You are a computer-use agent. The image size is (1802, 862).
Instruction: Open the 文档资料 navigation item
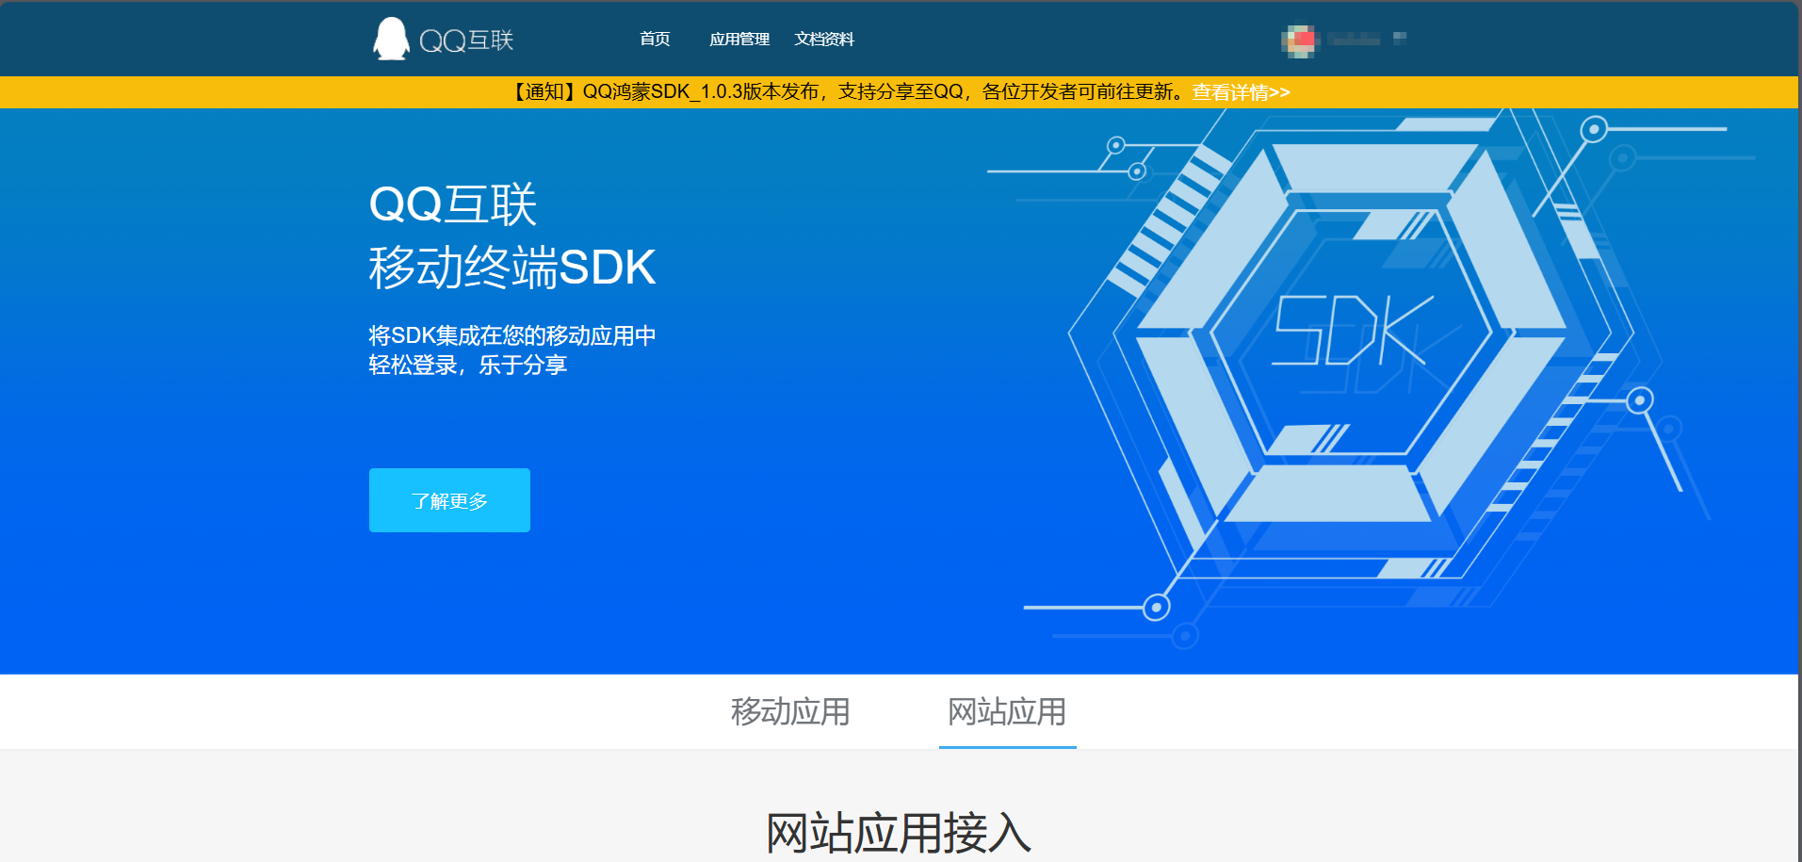click(x=825, y=39)
